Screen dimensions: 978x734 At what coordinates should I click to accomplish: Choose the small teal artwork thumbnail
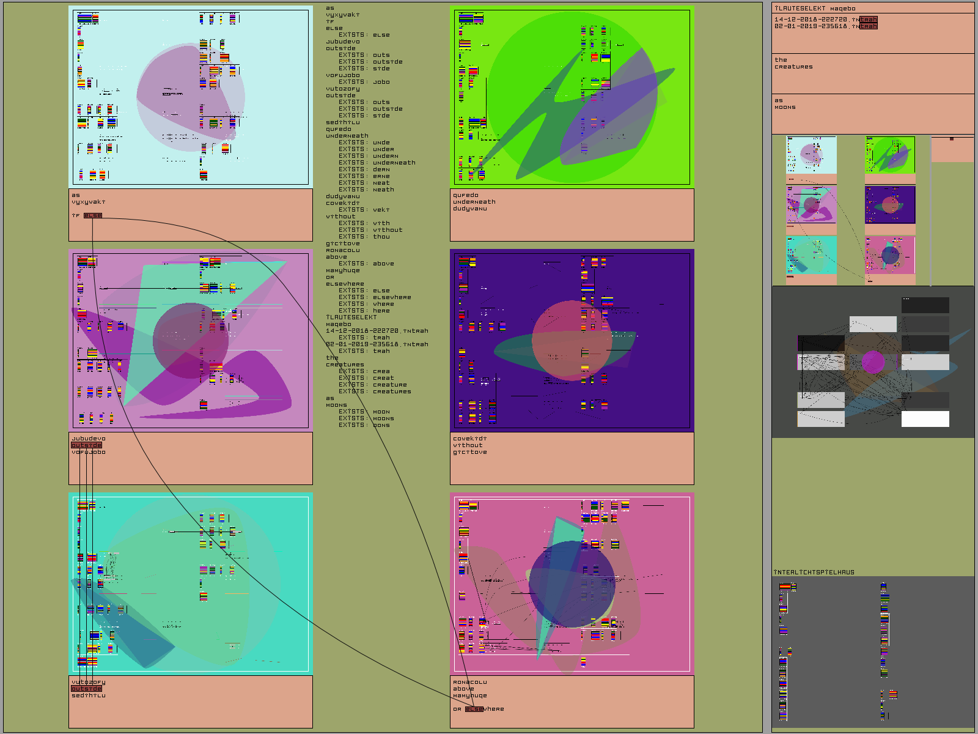coord(811,255)
